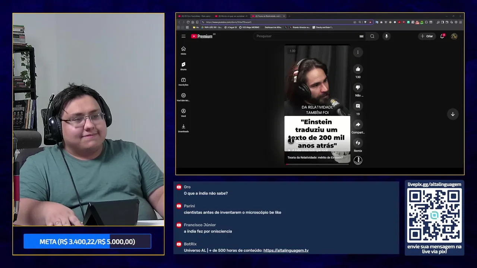Viewport: 477px width, 268px height.
Task: Dislike the Short with thumbs down
Action: click(x=358, y=87)
